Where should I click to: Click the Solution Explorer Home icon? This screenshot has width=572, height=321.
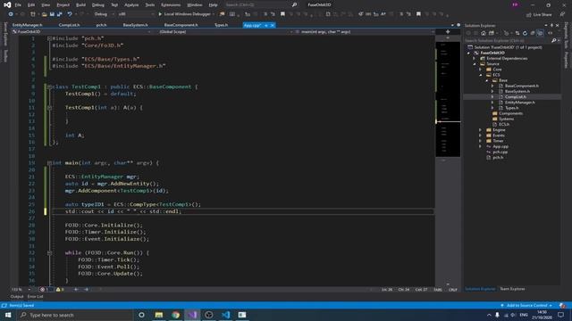(484, 33)
